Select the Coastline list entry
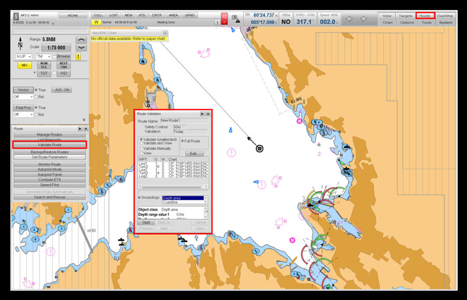 pos(183,202)
